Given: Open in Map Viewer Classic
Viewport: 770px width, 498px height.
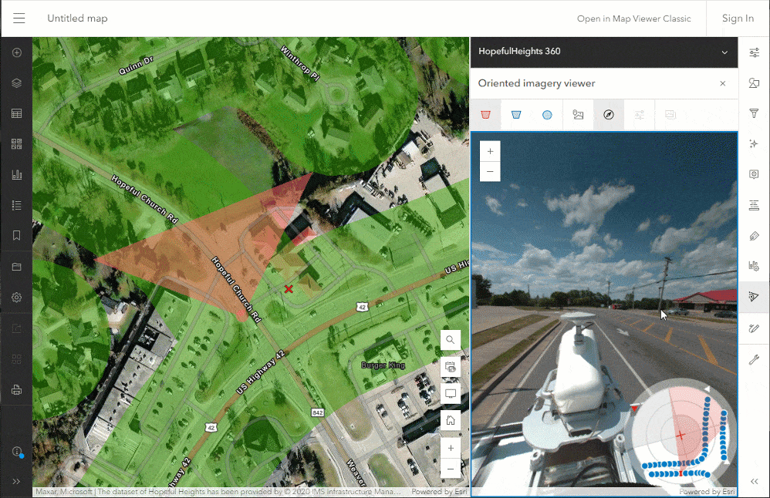Looking at the screenshot, I should click(x=634, y=18).
